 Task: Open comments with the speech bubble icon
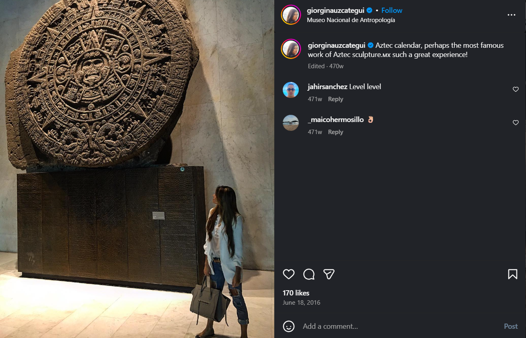[x=309, y=274]
